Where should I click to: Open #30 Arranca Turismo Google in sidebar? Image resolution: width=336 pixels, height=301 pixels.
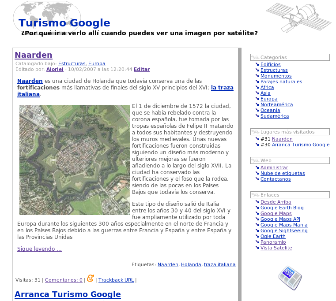click(301, 145)
